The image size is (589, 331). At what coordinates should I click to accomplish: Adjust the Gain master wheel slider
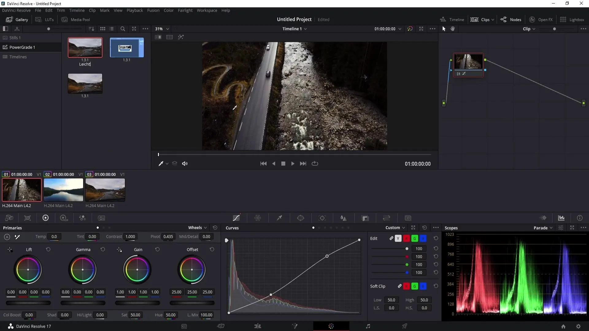137,303
